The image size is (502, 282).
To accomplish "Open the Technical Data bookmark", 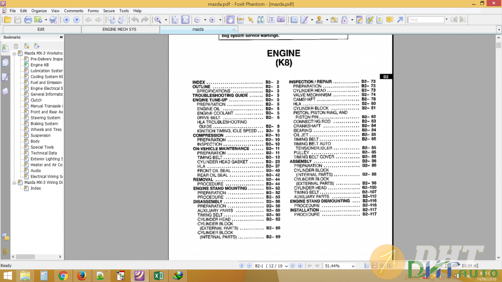I will (44, 153).
